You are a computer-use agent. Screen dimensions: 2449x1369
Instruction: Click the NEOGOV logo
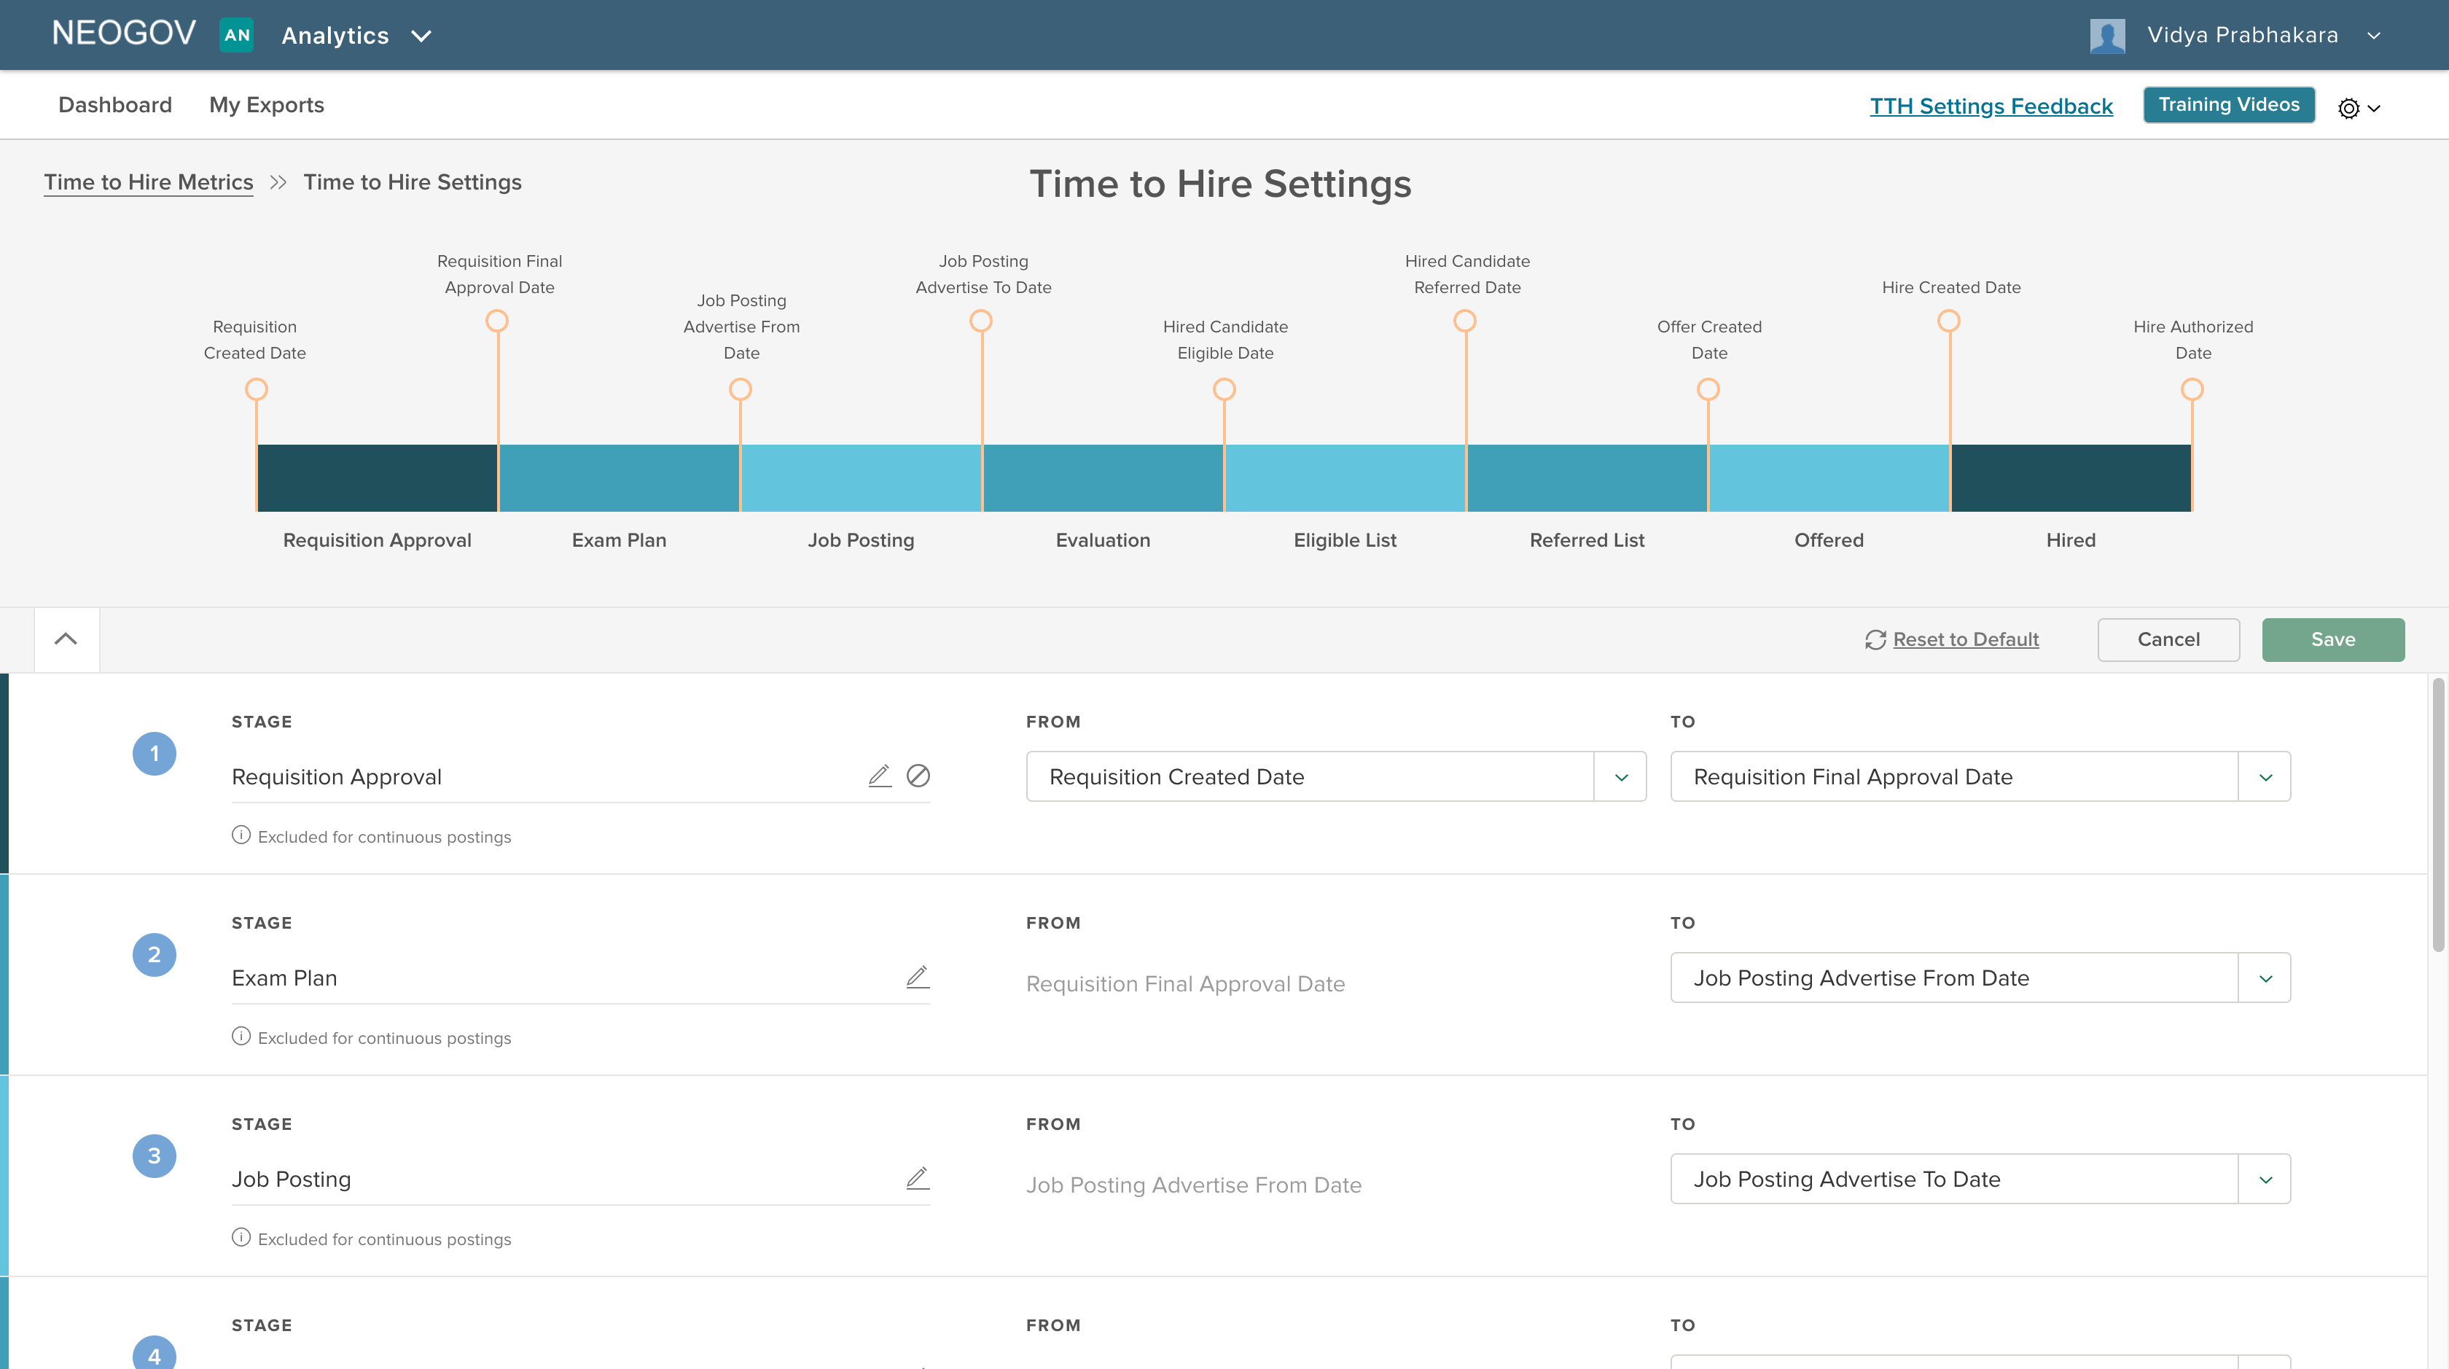coord(124,34)
